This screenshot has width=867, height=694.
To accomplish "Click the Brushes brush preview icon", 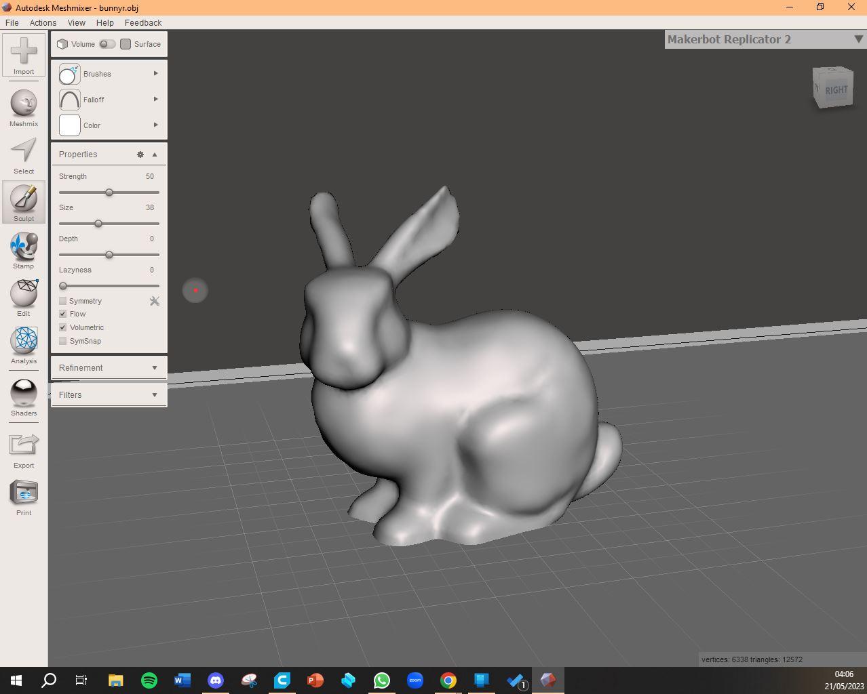I will pos(69,74).
